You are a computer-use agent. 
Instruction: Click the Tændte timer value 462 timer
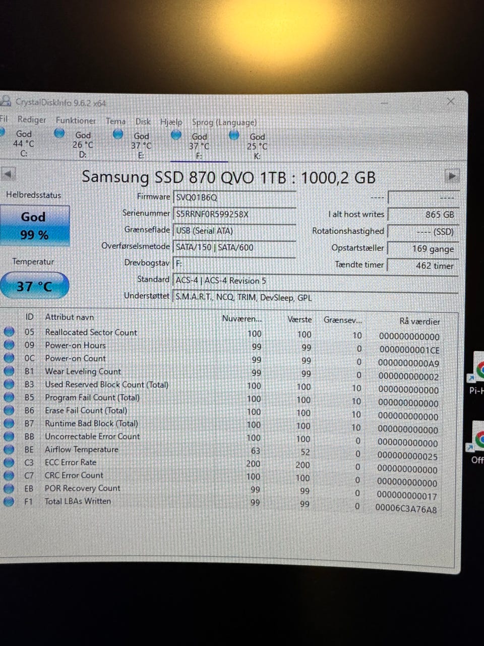click(423, 265)
